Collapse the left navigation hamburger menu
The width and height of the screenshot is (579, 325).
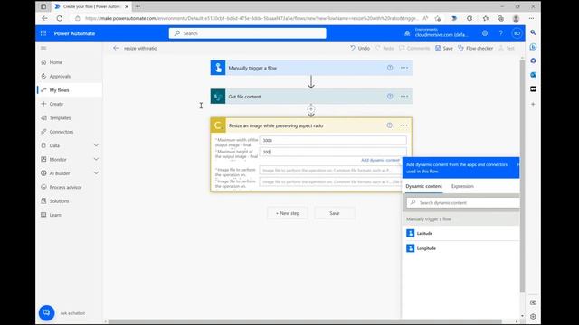(x=43, y=48)
